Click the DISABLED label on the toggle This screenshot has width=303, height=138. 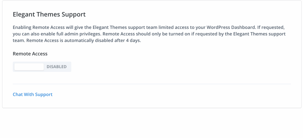[57, 67]
